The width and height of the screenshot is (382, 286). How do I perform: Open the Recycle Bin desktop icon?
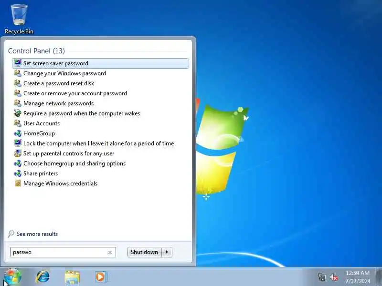click(x=19, y=20)
